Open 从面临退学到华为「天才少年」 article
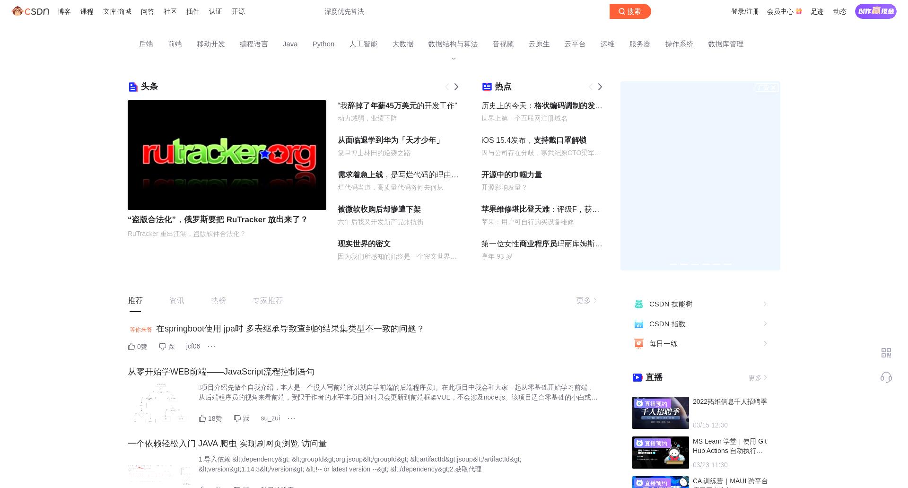Viewport: 908px width, 488px height. click(390, 140)
